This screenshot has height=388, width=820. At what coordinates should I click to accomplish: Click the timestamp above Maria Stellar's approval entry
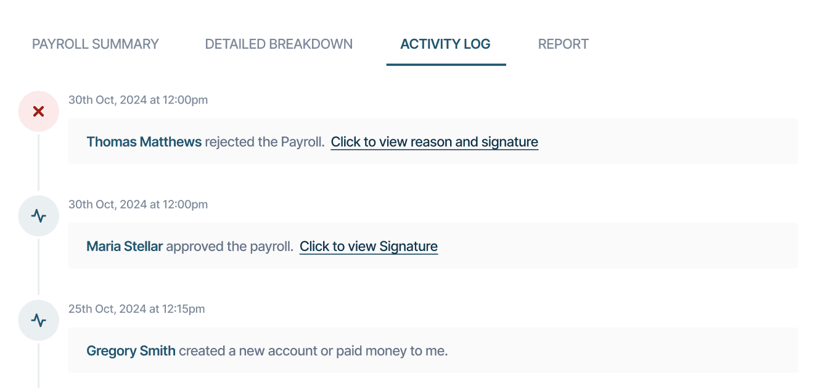tap(138, 204)
